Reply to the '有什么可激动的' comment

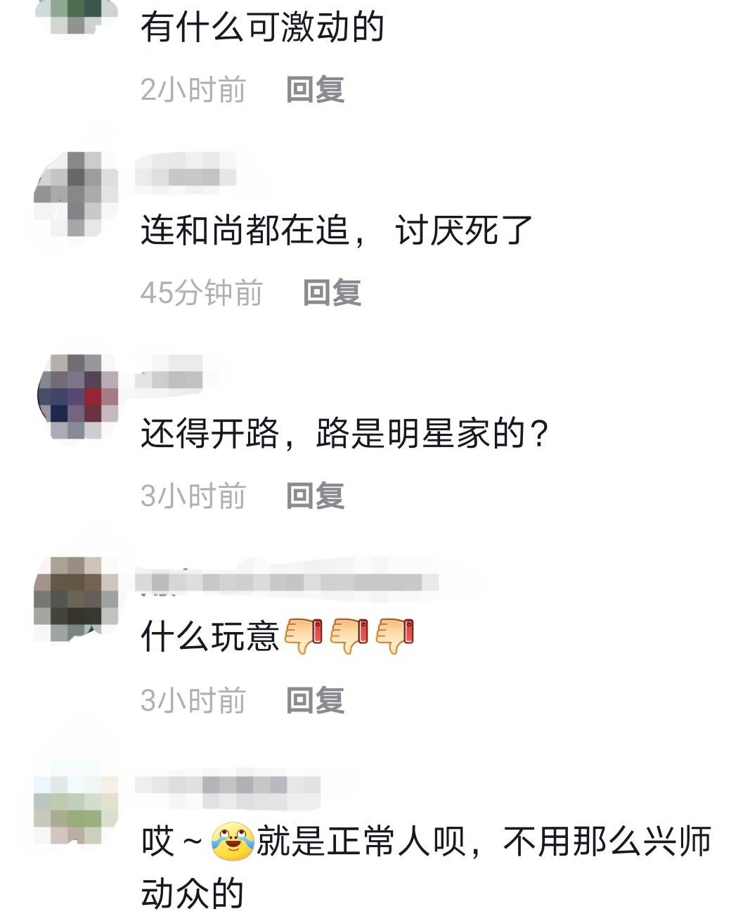coord(315,90)
